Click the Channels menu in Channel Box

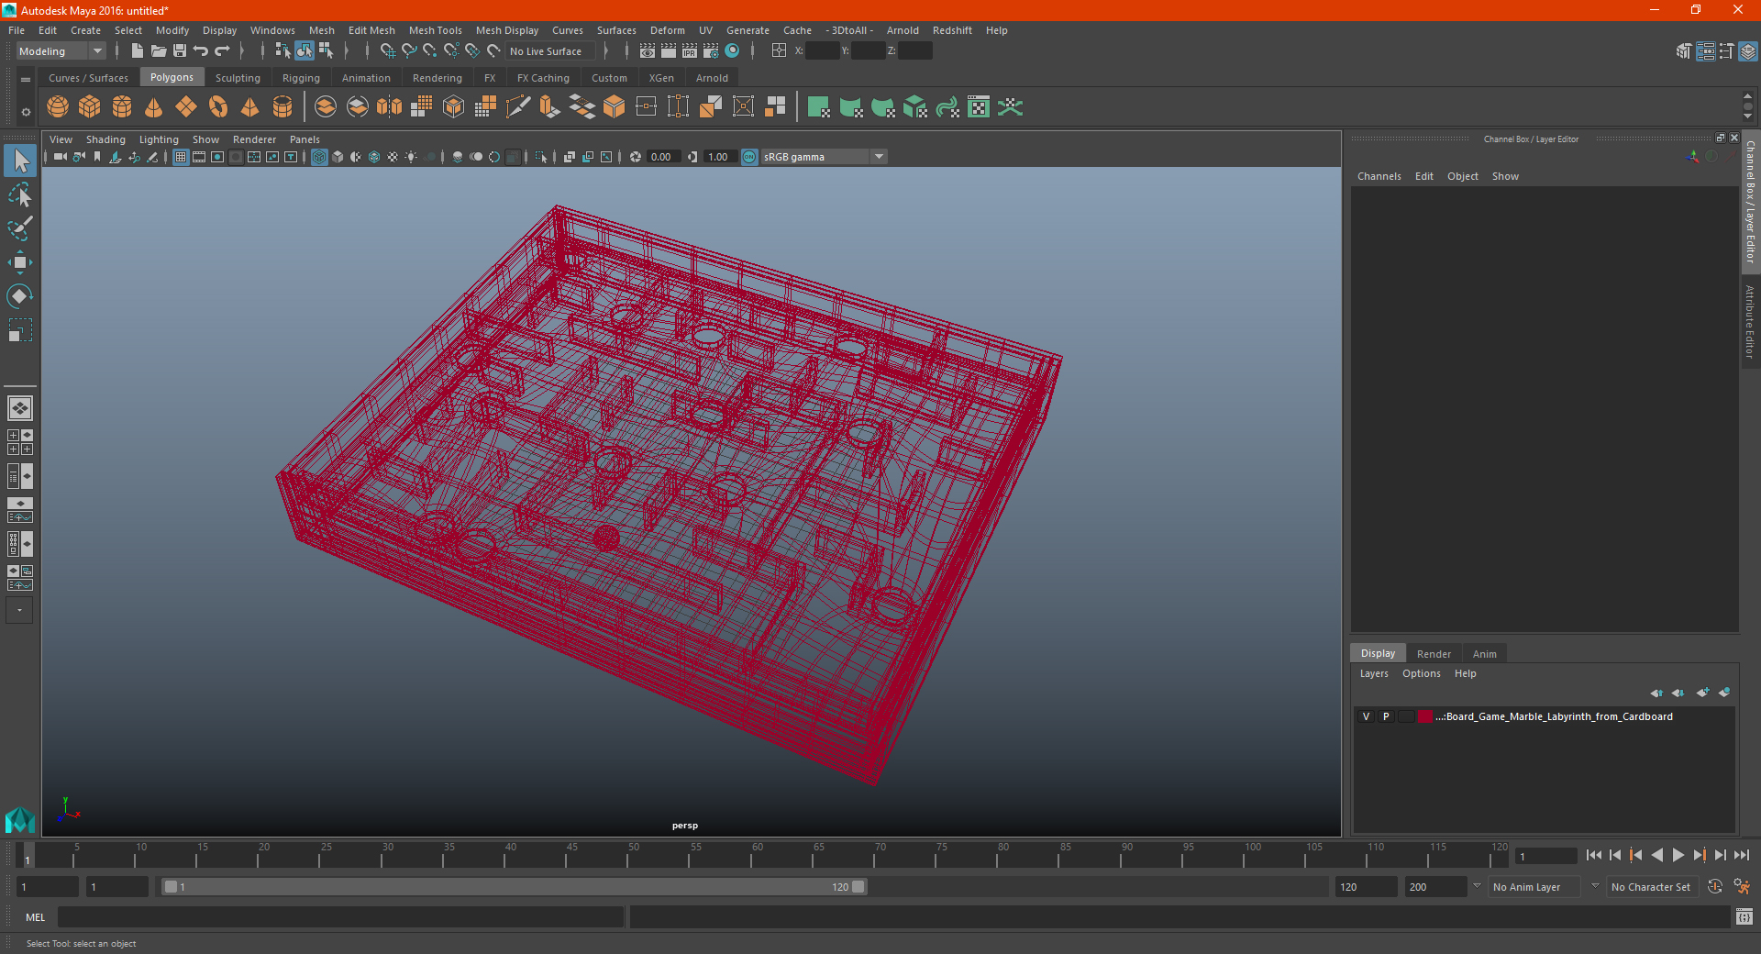pyautogui.click(x=1379, y=176)
